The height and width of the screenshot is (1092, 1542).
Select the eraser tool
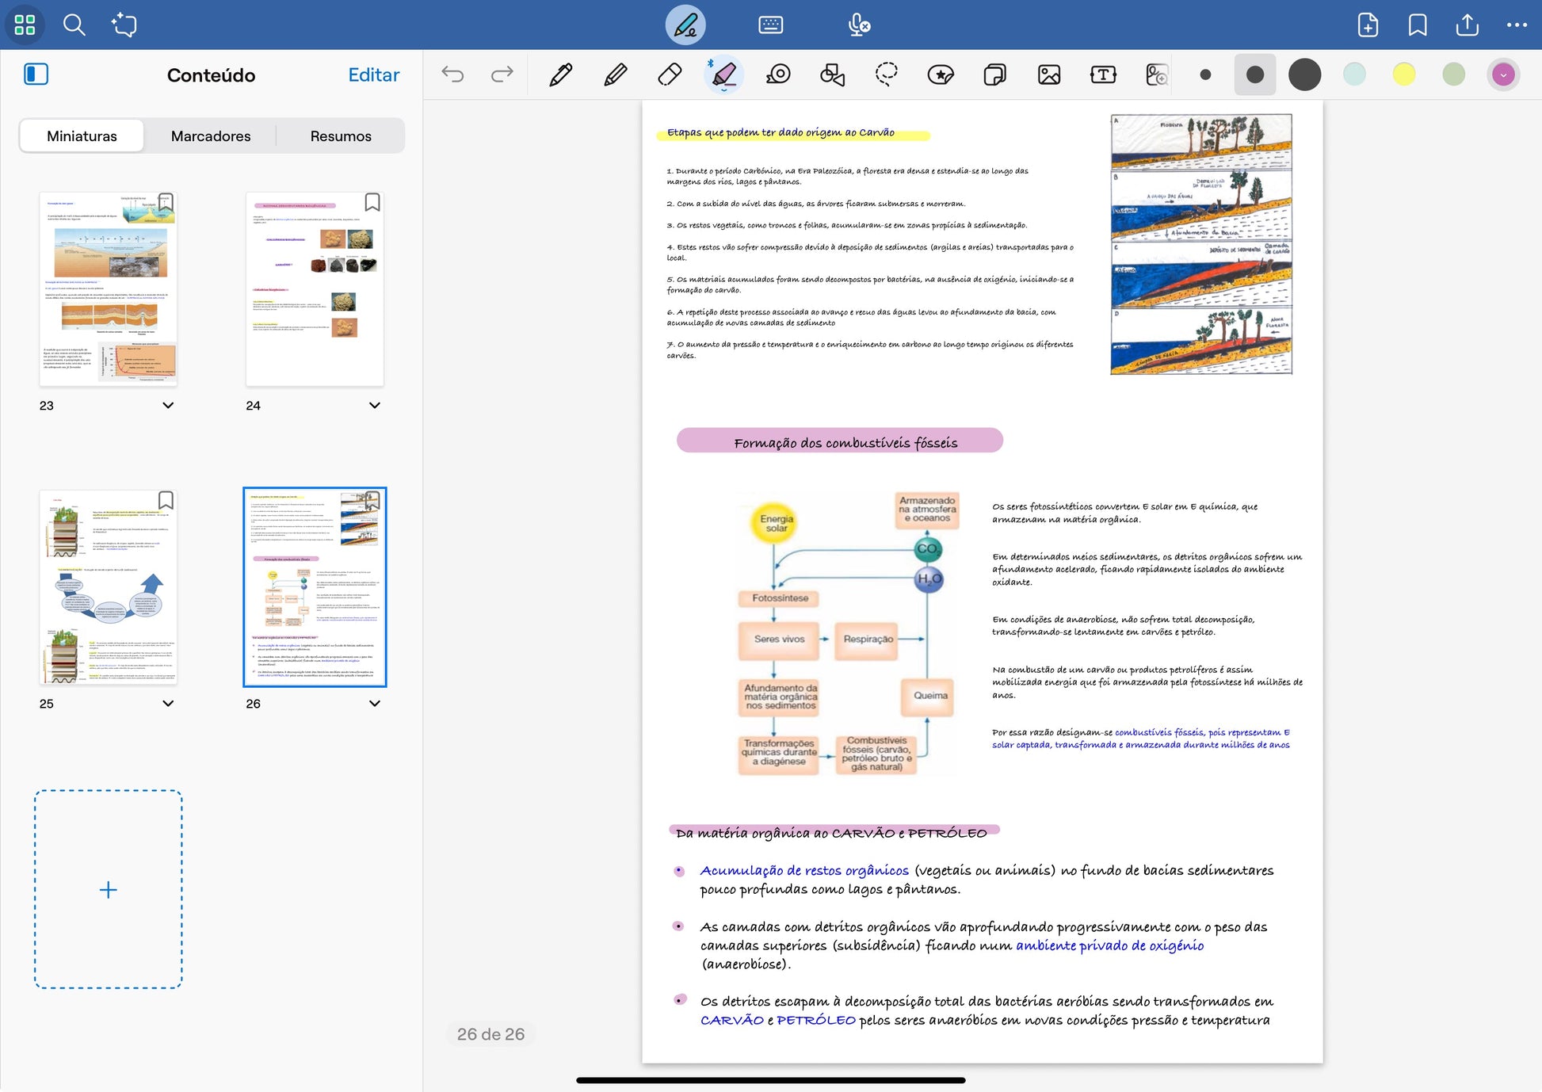tap(670, 74)
